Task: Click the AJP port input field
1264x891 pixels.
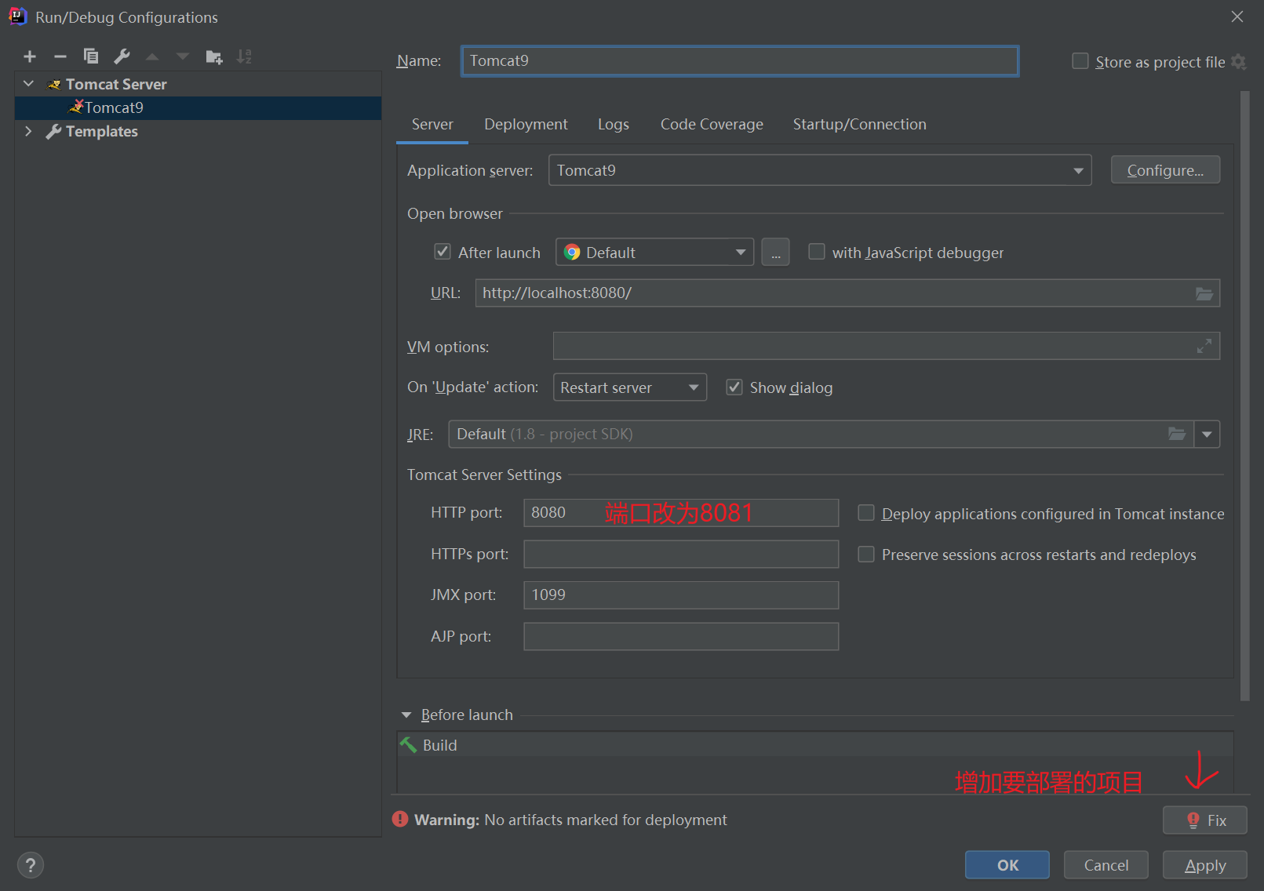Action: click(x=681, y=637)
